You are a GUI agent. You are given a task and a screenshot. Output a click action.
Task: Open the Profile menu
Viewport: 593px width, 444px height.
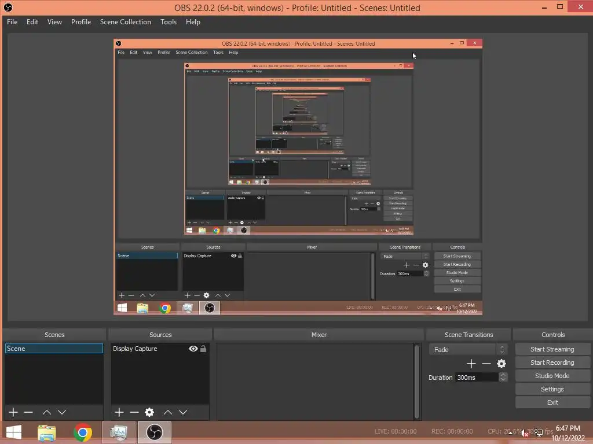pos(81,22)
